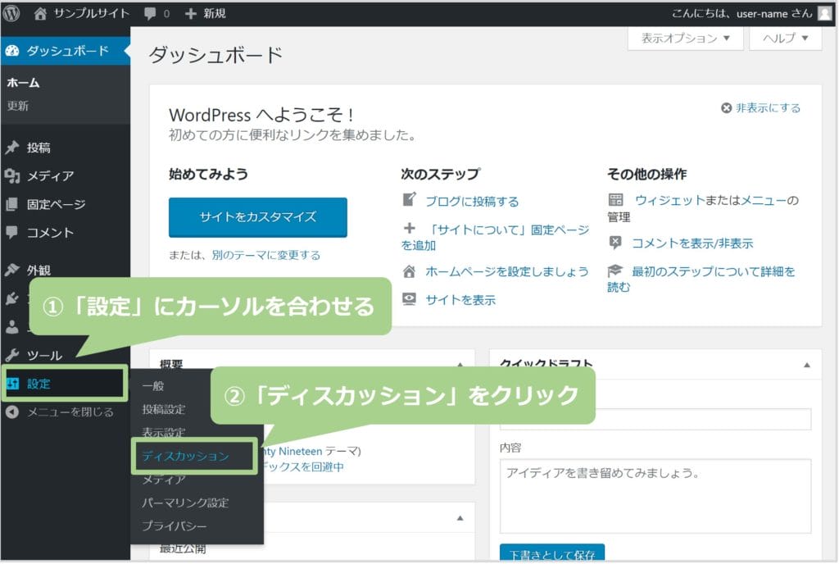839x564 pixels.
Task: Open the ホームページを設定しましょう link
Action: click(x=506, y=271)
